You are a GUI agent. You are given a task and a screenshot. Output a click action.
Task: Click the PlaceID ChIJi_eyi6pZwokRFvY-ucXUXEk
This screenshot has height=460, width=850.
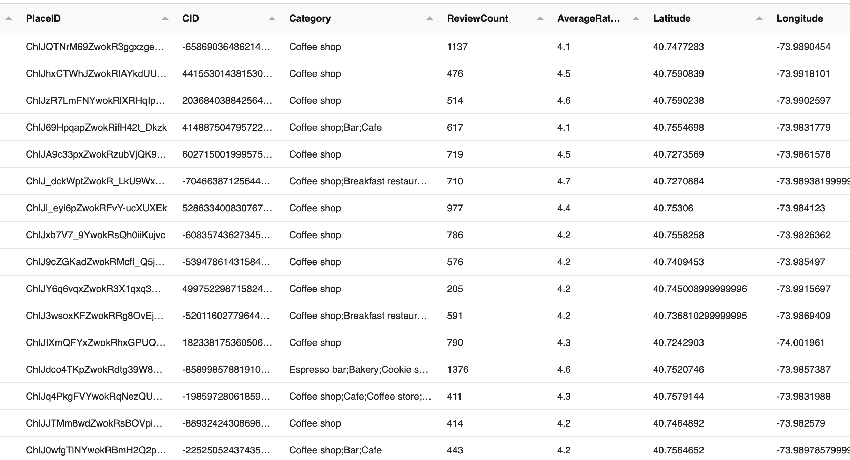pos(95,208)
